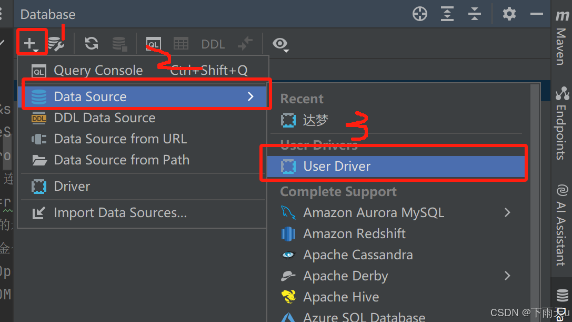The height and width of the screenshot is (322, 572).
Task: Click the Database tool window sidebar icon
Action: coord(562,295)
